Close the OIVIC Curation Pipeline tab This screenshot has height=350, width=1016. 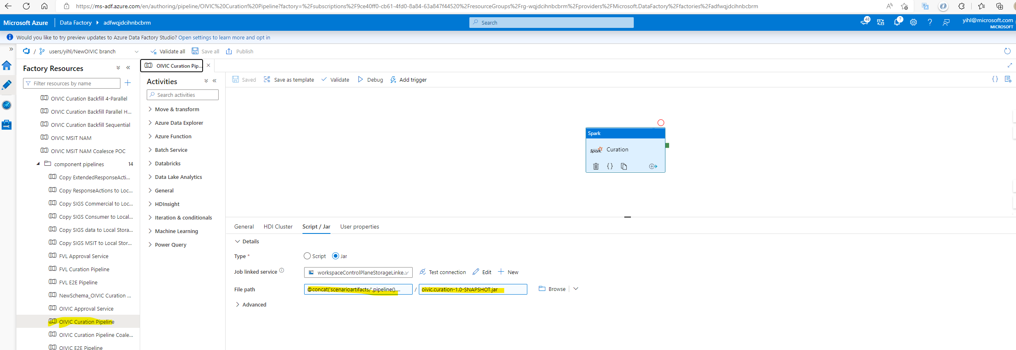pyautogui.click(x=208, y=65)
